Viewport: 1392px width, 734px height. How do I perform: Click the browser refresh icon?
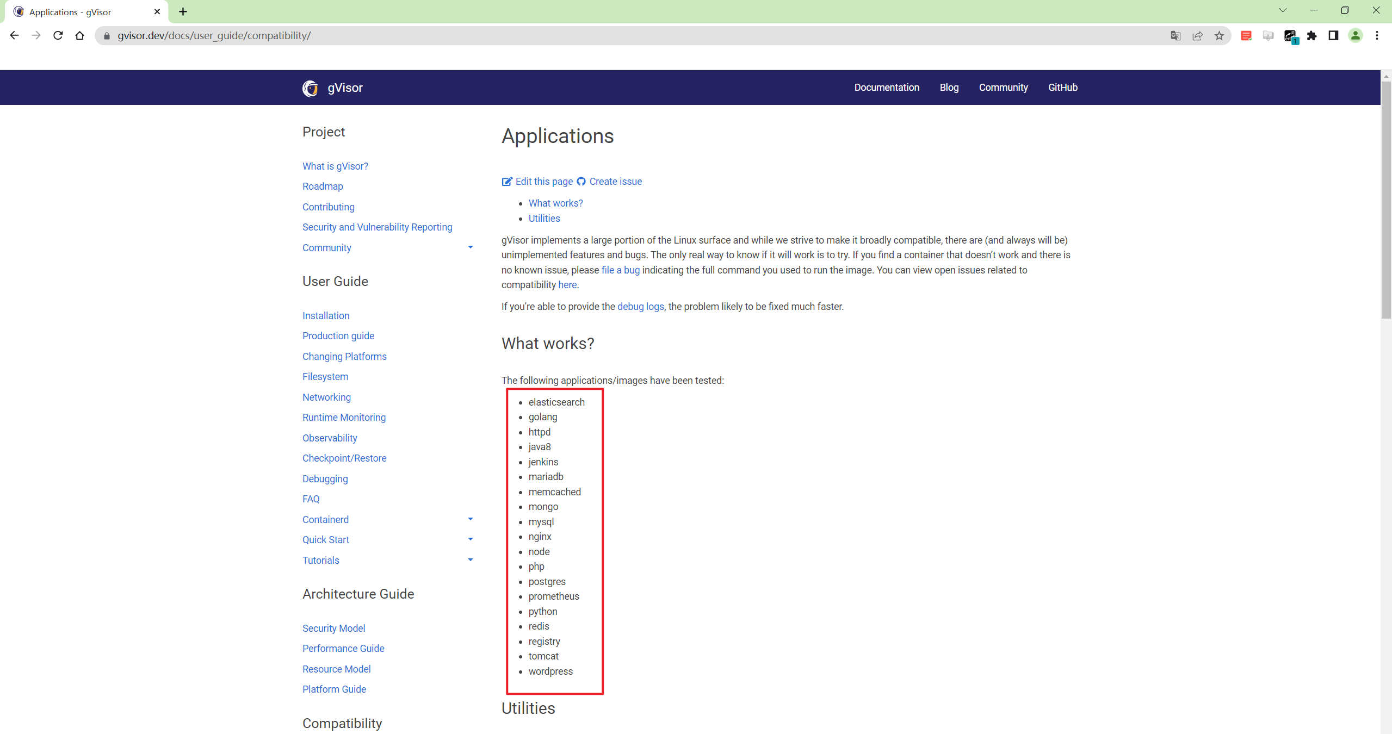click(57, 35)
